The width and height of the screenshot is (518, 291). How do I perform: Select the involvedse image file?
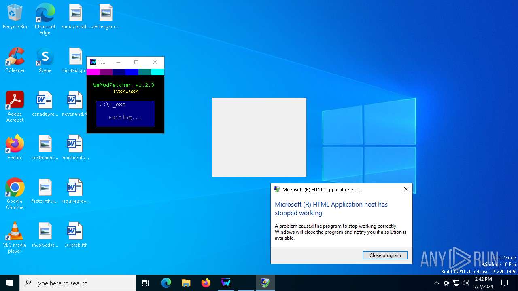[45, 235]
